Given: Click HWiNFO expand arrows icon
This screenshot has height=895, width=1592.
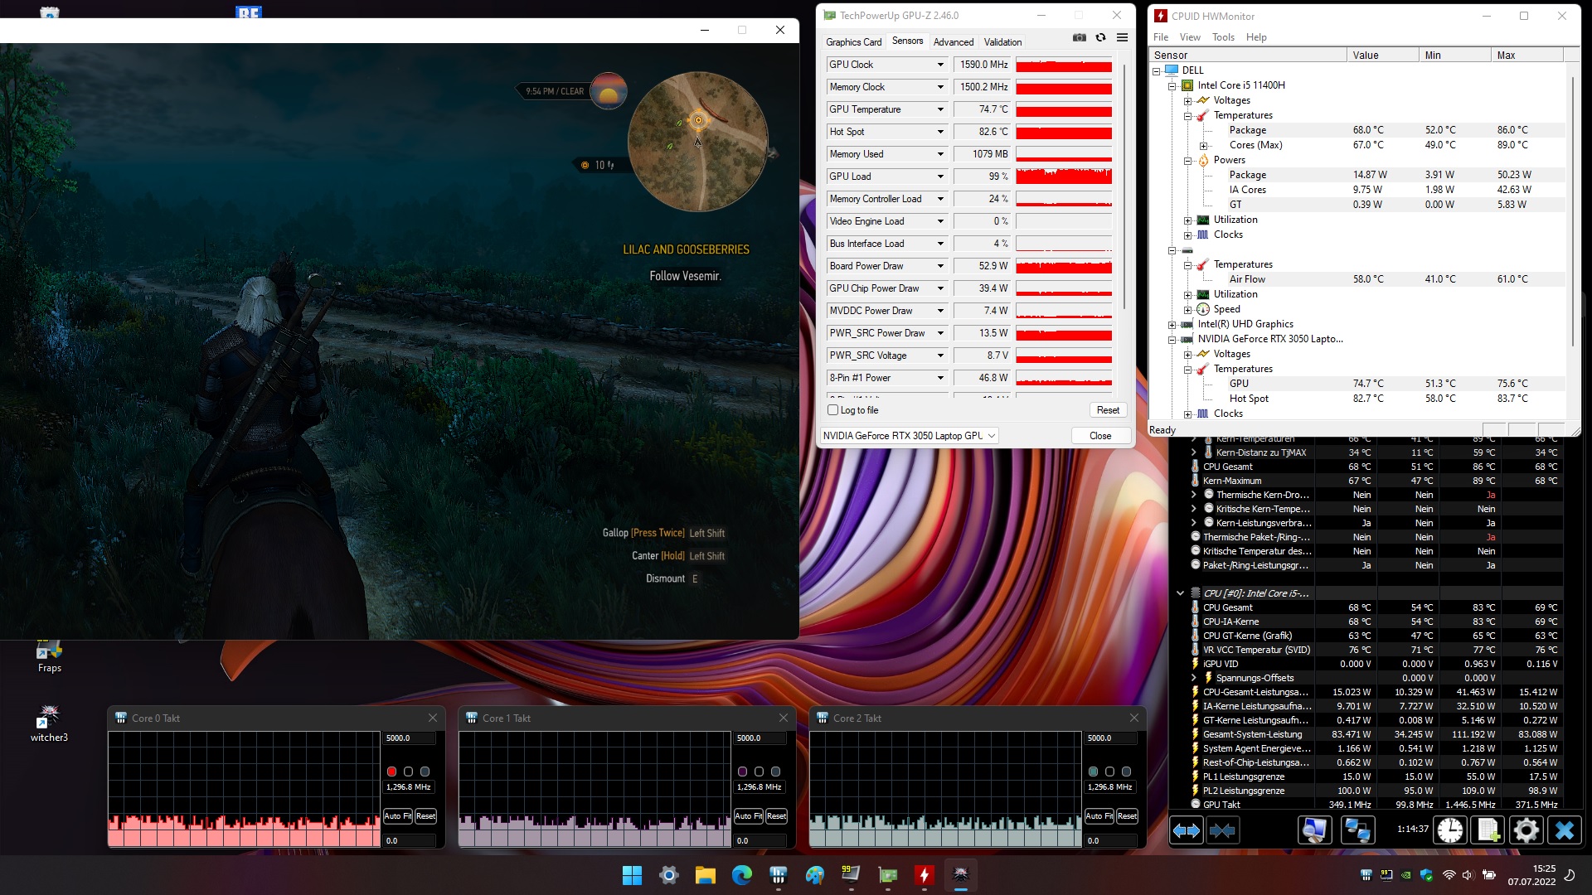Looking at the screenshot, I should click(x=1186, y=830).
